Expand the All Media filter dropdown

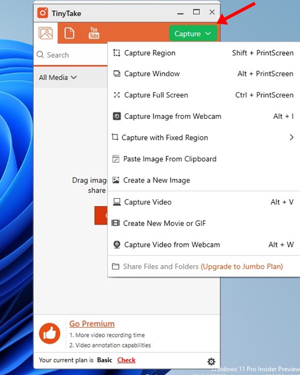58,78
